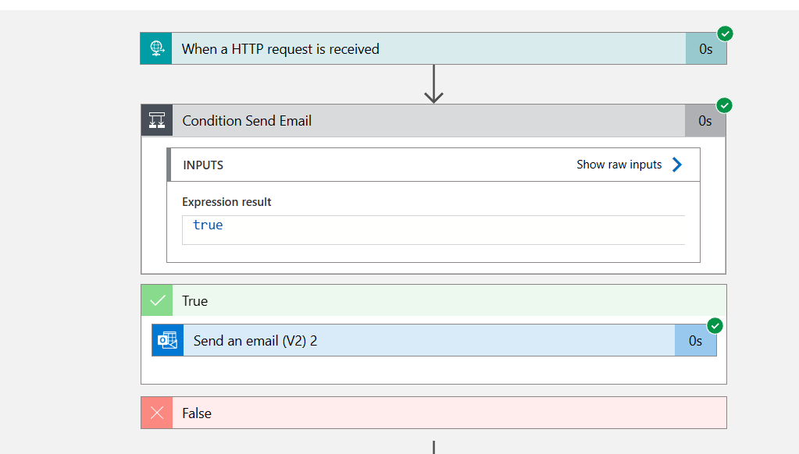Click the 0s duration on Send an email step
Screen dimensions: 799x454
[x=696, y=340]
